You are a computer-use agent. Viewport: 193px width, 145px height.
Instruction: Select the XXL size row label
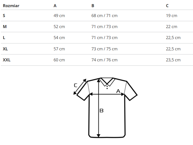coord(7,60)
